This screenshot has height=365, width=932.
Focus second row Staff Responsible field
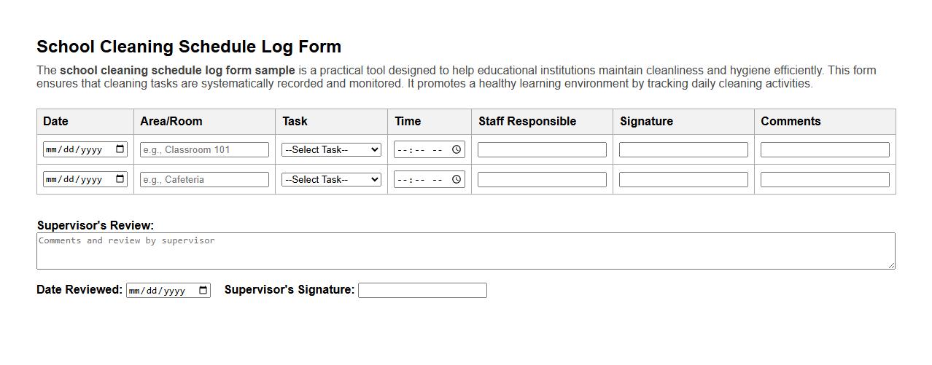542,179
